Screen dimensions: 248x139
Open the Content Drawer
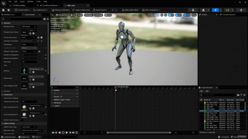pyautogui.click(x=9, y=137)
